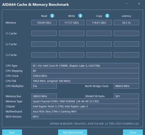This screenshot has height=135, width=145.
Task: Click the DRAM:FSB Ratio label
Action: coord(95,96)
